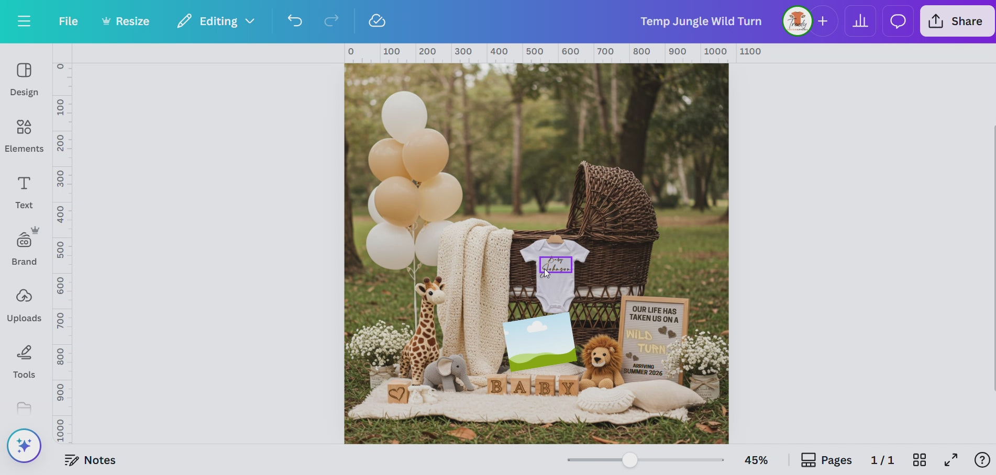Viewport: 996px width, 475px height.
Task: Click the right vertical scrollbar
Action: 994,258
